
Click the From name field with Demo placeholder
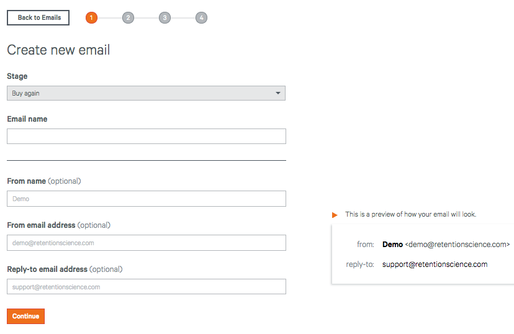[x=147, y=199]
